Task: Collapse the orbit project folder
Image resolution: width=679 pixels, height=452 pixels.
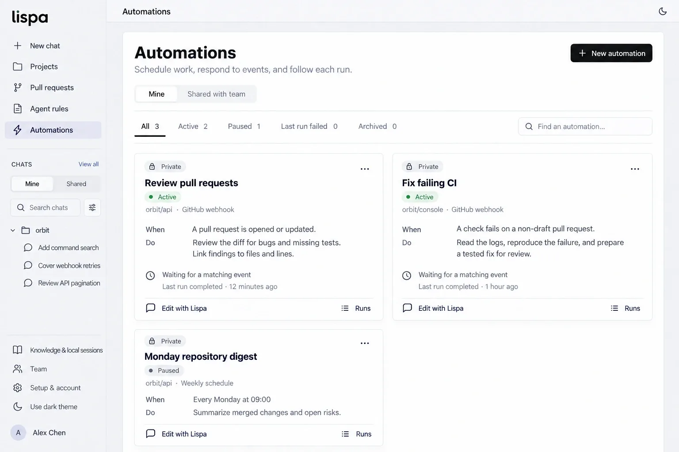Action: [x=13, y=230]
